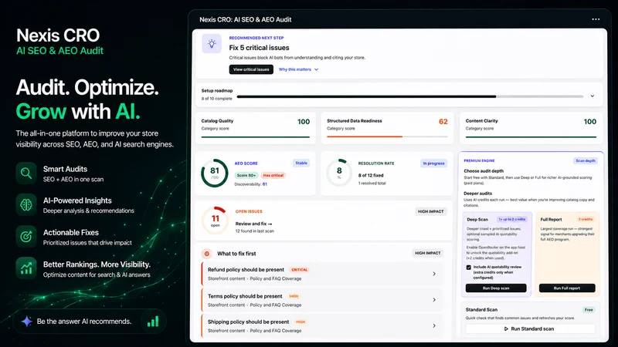Click View critical issues button
This screenshot has width=618, height=347.
[251, 69]
